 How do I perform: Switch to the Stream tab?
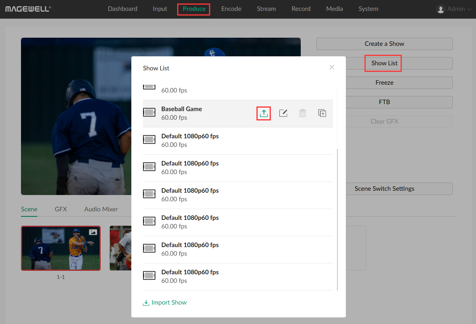pos(267,9)
